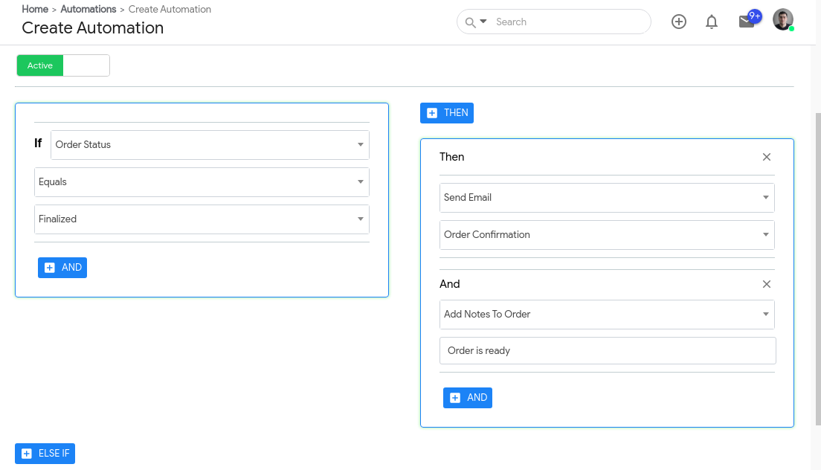
Task: Remove the And action block with X
Action: coord(767,284)
